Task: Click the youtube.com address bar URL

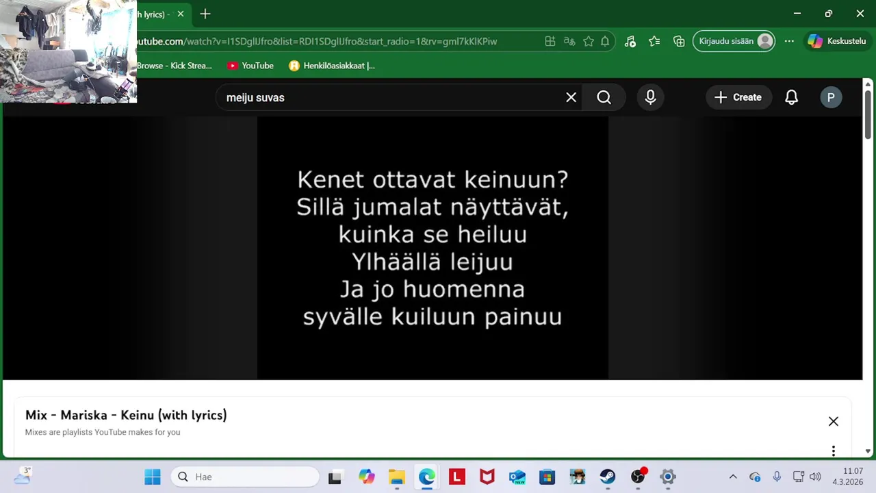Action: click(316, 41)
